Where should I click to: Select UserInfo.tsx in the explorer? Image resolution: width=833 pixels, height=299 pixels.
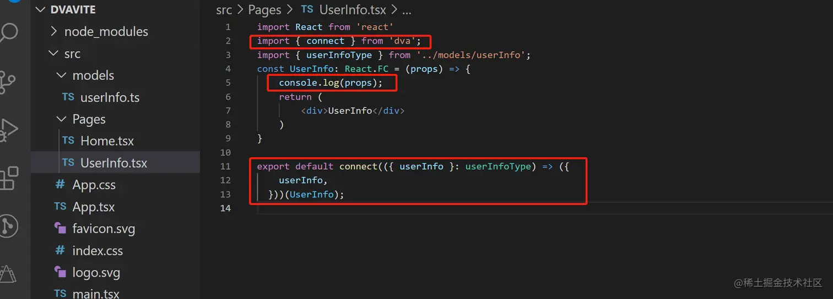coord(115,163)
